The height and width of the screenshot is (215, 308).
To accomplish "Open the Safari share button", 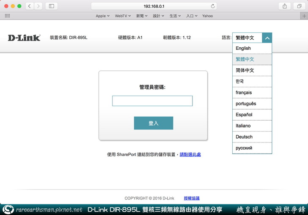I will coord(285,6).
